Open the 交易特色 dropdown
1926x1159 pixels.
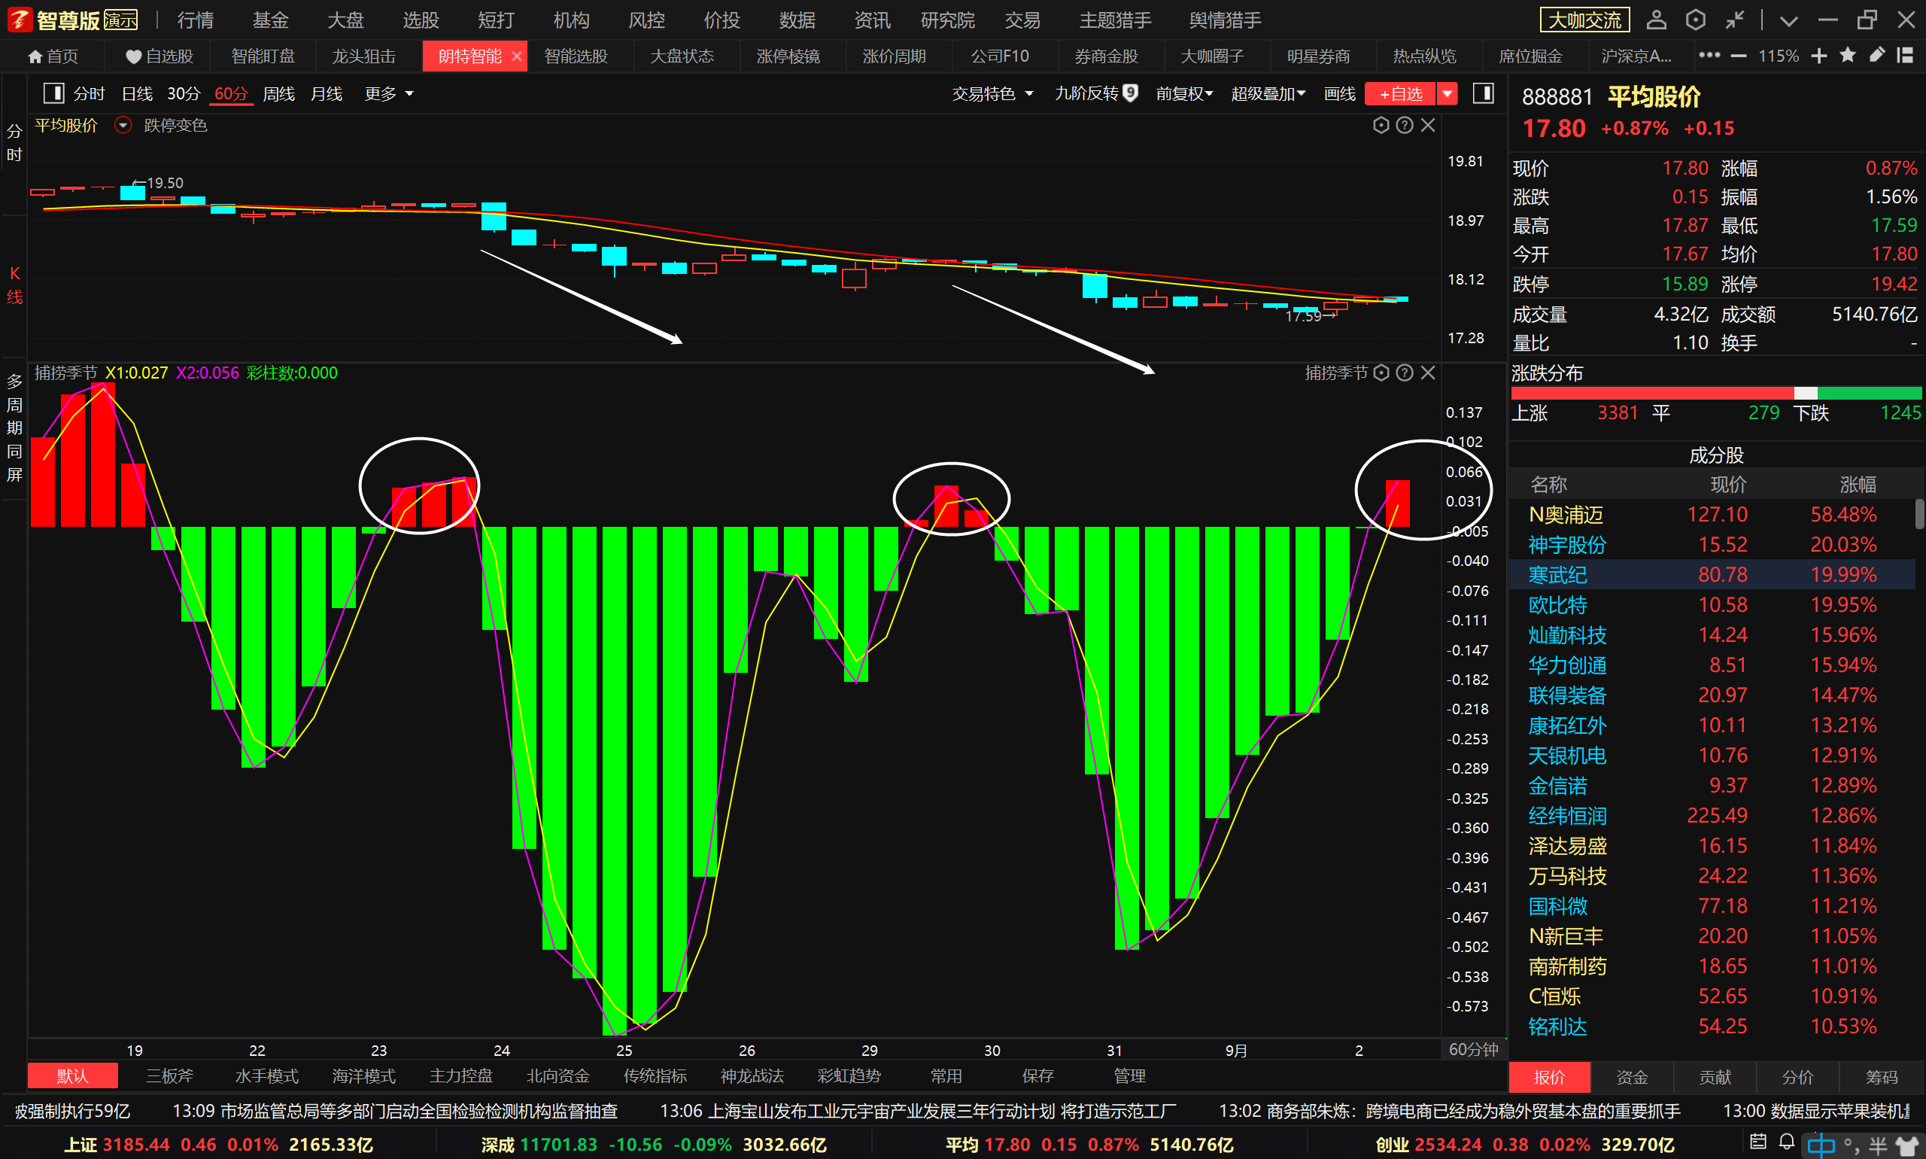pyautogui.click(x=992, y=94)
